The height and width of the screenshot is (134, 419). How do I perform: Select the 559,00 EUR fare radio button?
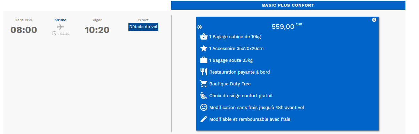tap(199, 27)
